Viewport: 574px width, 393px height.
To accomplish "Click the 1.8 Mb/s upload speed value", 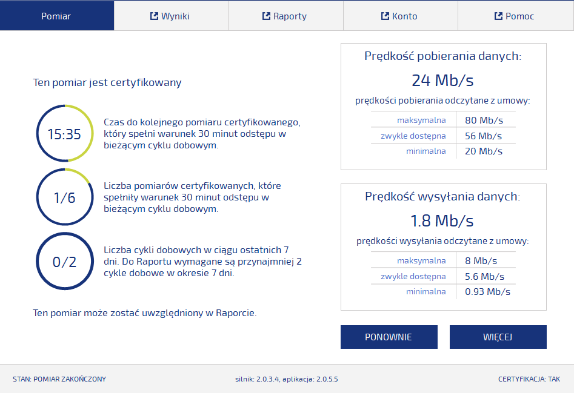I will (442, 220).
